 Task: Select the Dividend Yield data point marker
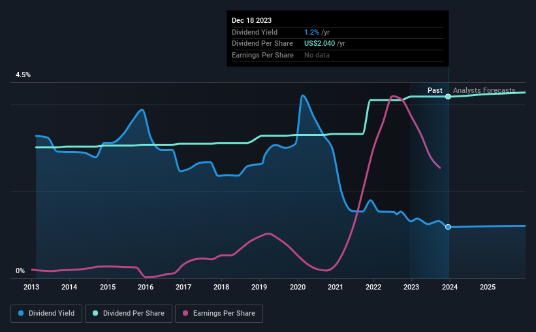(x=448, y=227)
